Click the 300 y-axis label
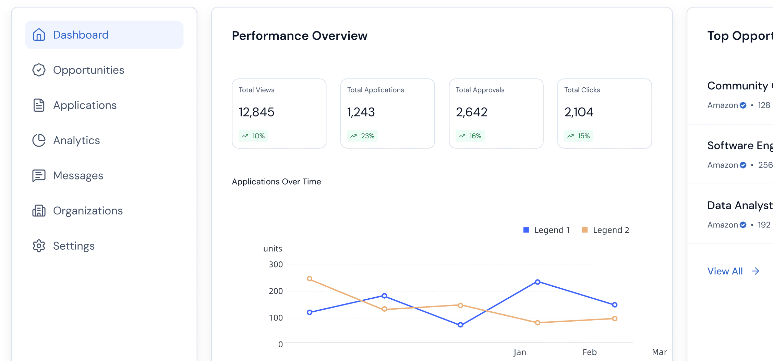773x361 pixels. (x=276, y=264)
